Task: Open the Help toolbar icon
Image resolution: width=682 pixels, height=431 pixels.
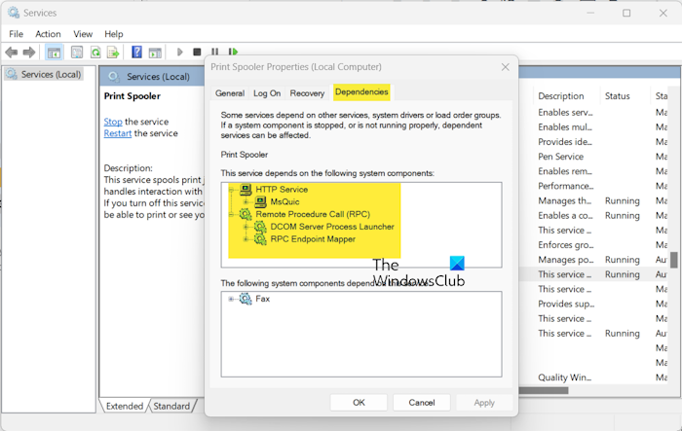Action: pos(136,53)
